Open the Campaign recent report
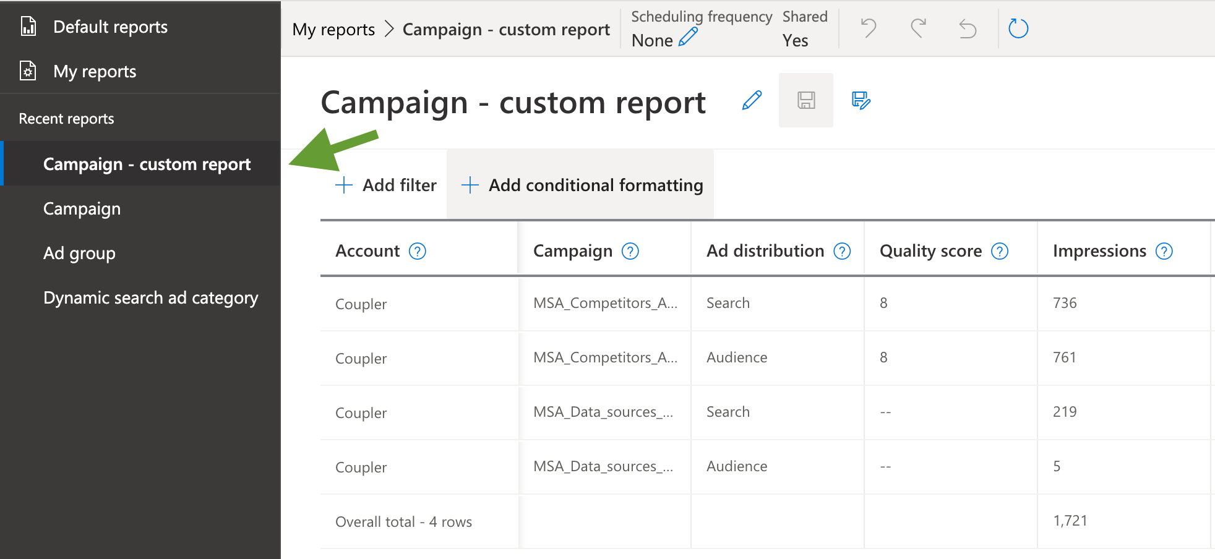Screen dimensions: 1215x559 [x=82, y=208]
